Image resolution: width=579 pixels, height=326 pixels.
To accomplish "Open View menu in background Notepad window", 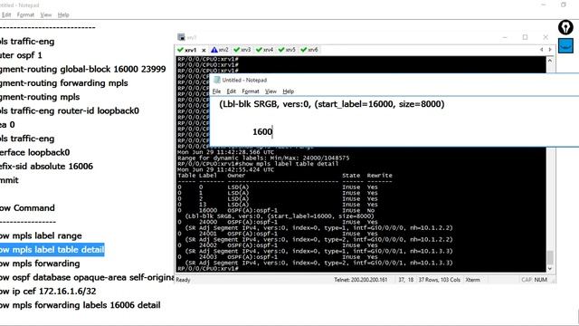I will [x=46, y=14].
